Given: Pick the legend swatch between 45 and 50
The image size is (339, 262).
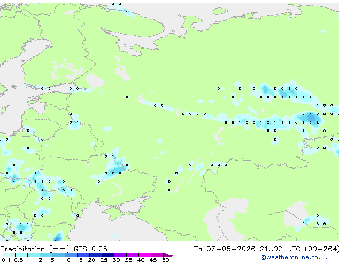Looking at the screenshot, I should click(157, 255).
